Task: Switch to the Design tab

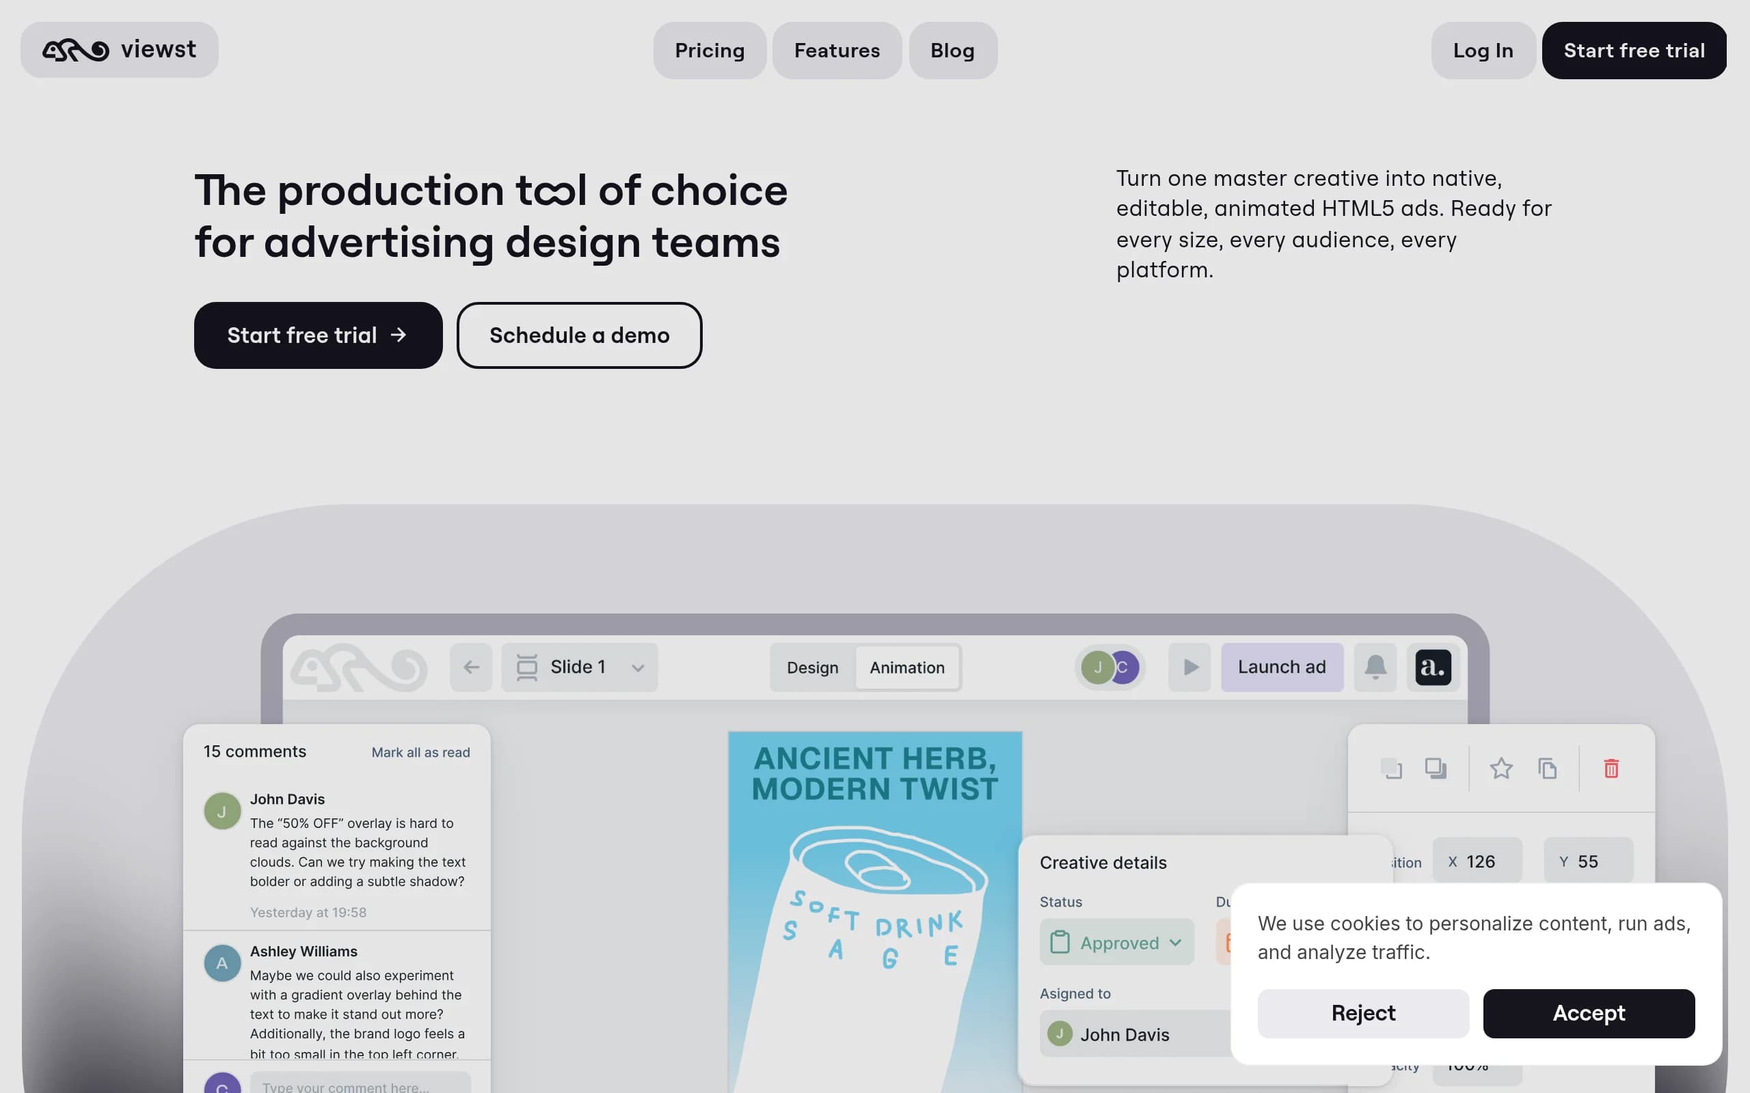Action: 813,667
